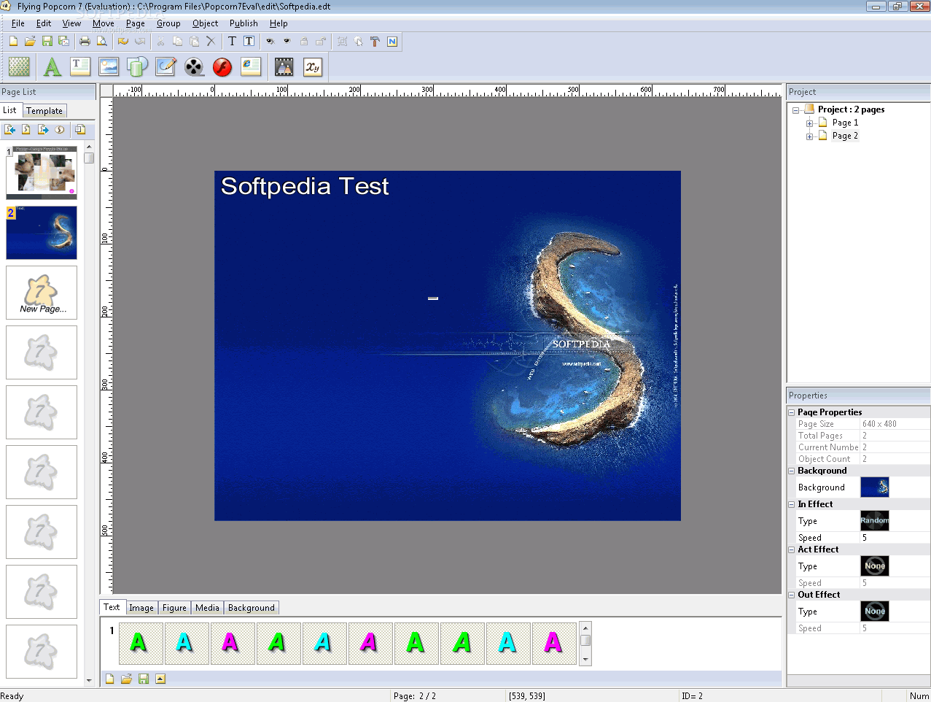Open the File menu
This screenshot has width=931, height=702.
[x=18, y=23]
